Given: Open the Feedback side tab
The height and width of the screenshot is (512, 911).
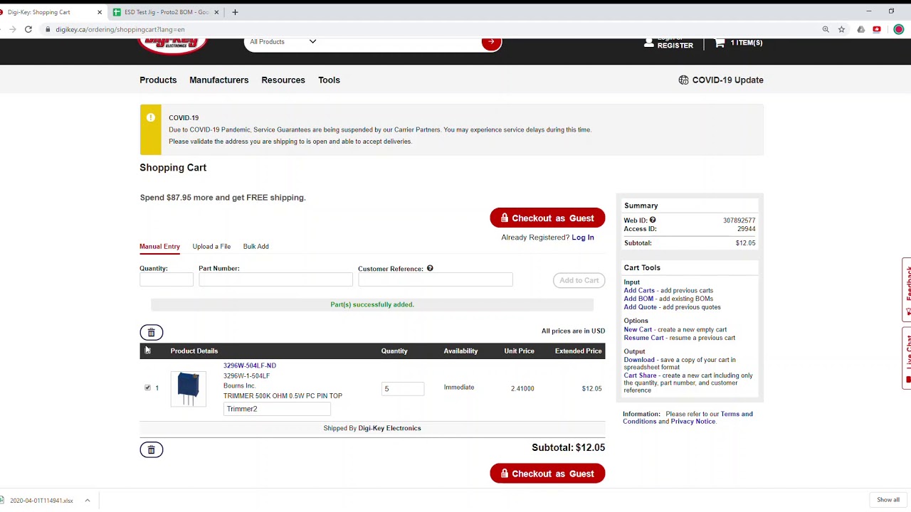Looking at the screenshot, I should click(907, 289).
